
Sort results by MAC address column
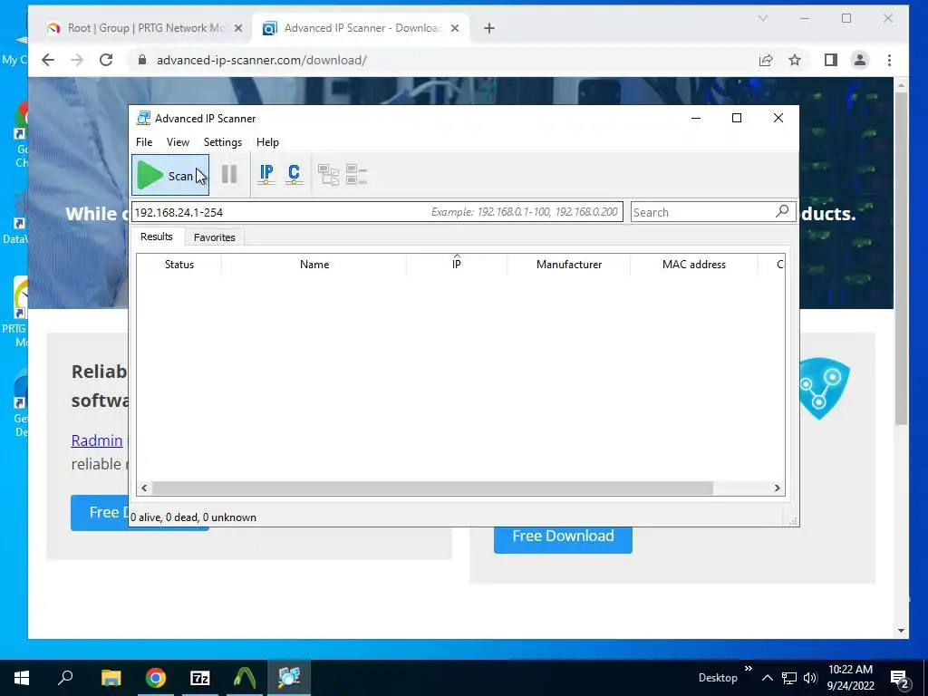click(693, 265)
